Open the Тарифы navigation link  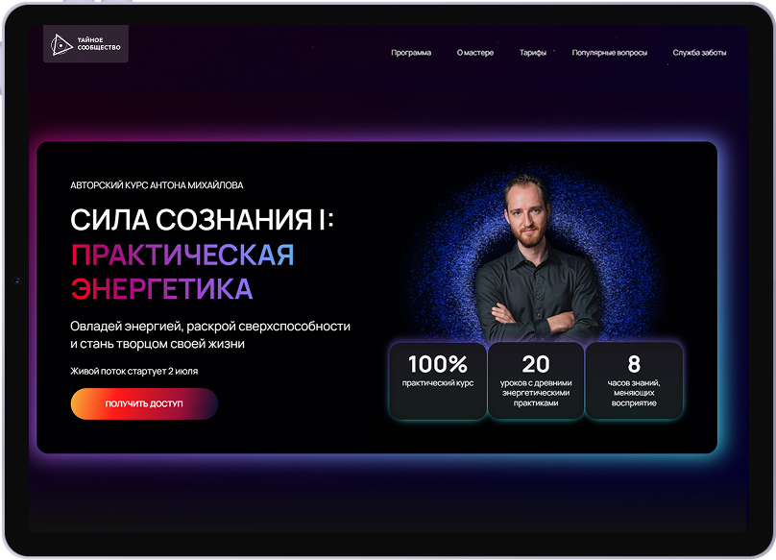click(532, 53)
